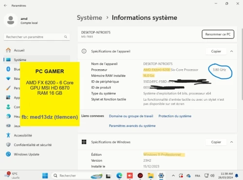Viewport: 243px width, 180px height.
Task: Click the Windows 11 Professionnel edition text
Action: pos(162,154)
